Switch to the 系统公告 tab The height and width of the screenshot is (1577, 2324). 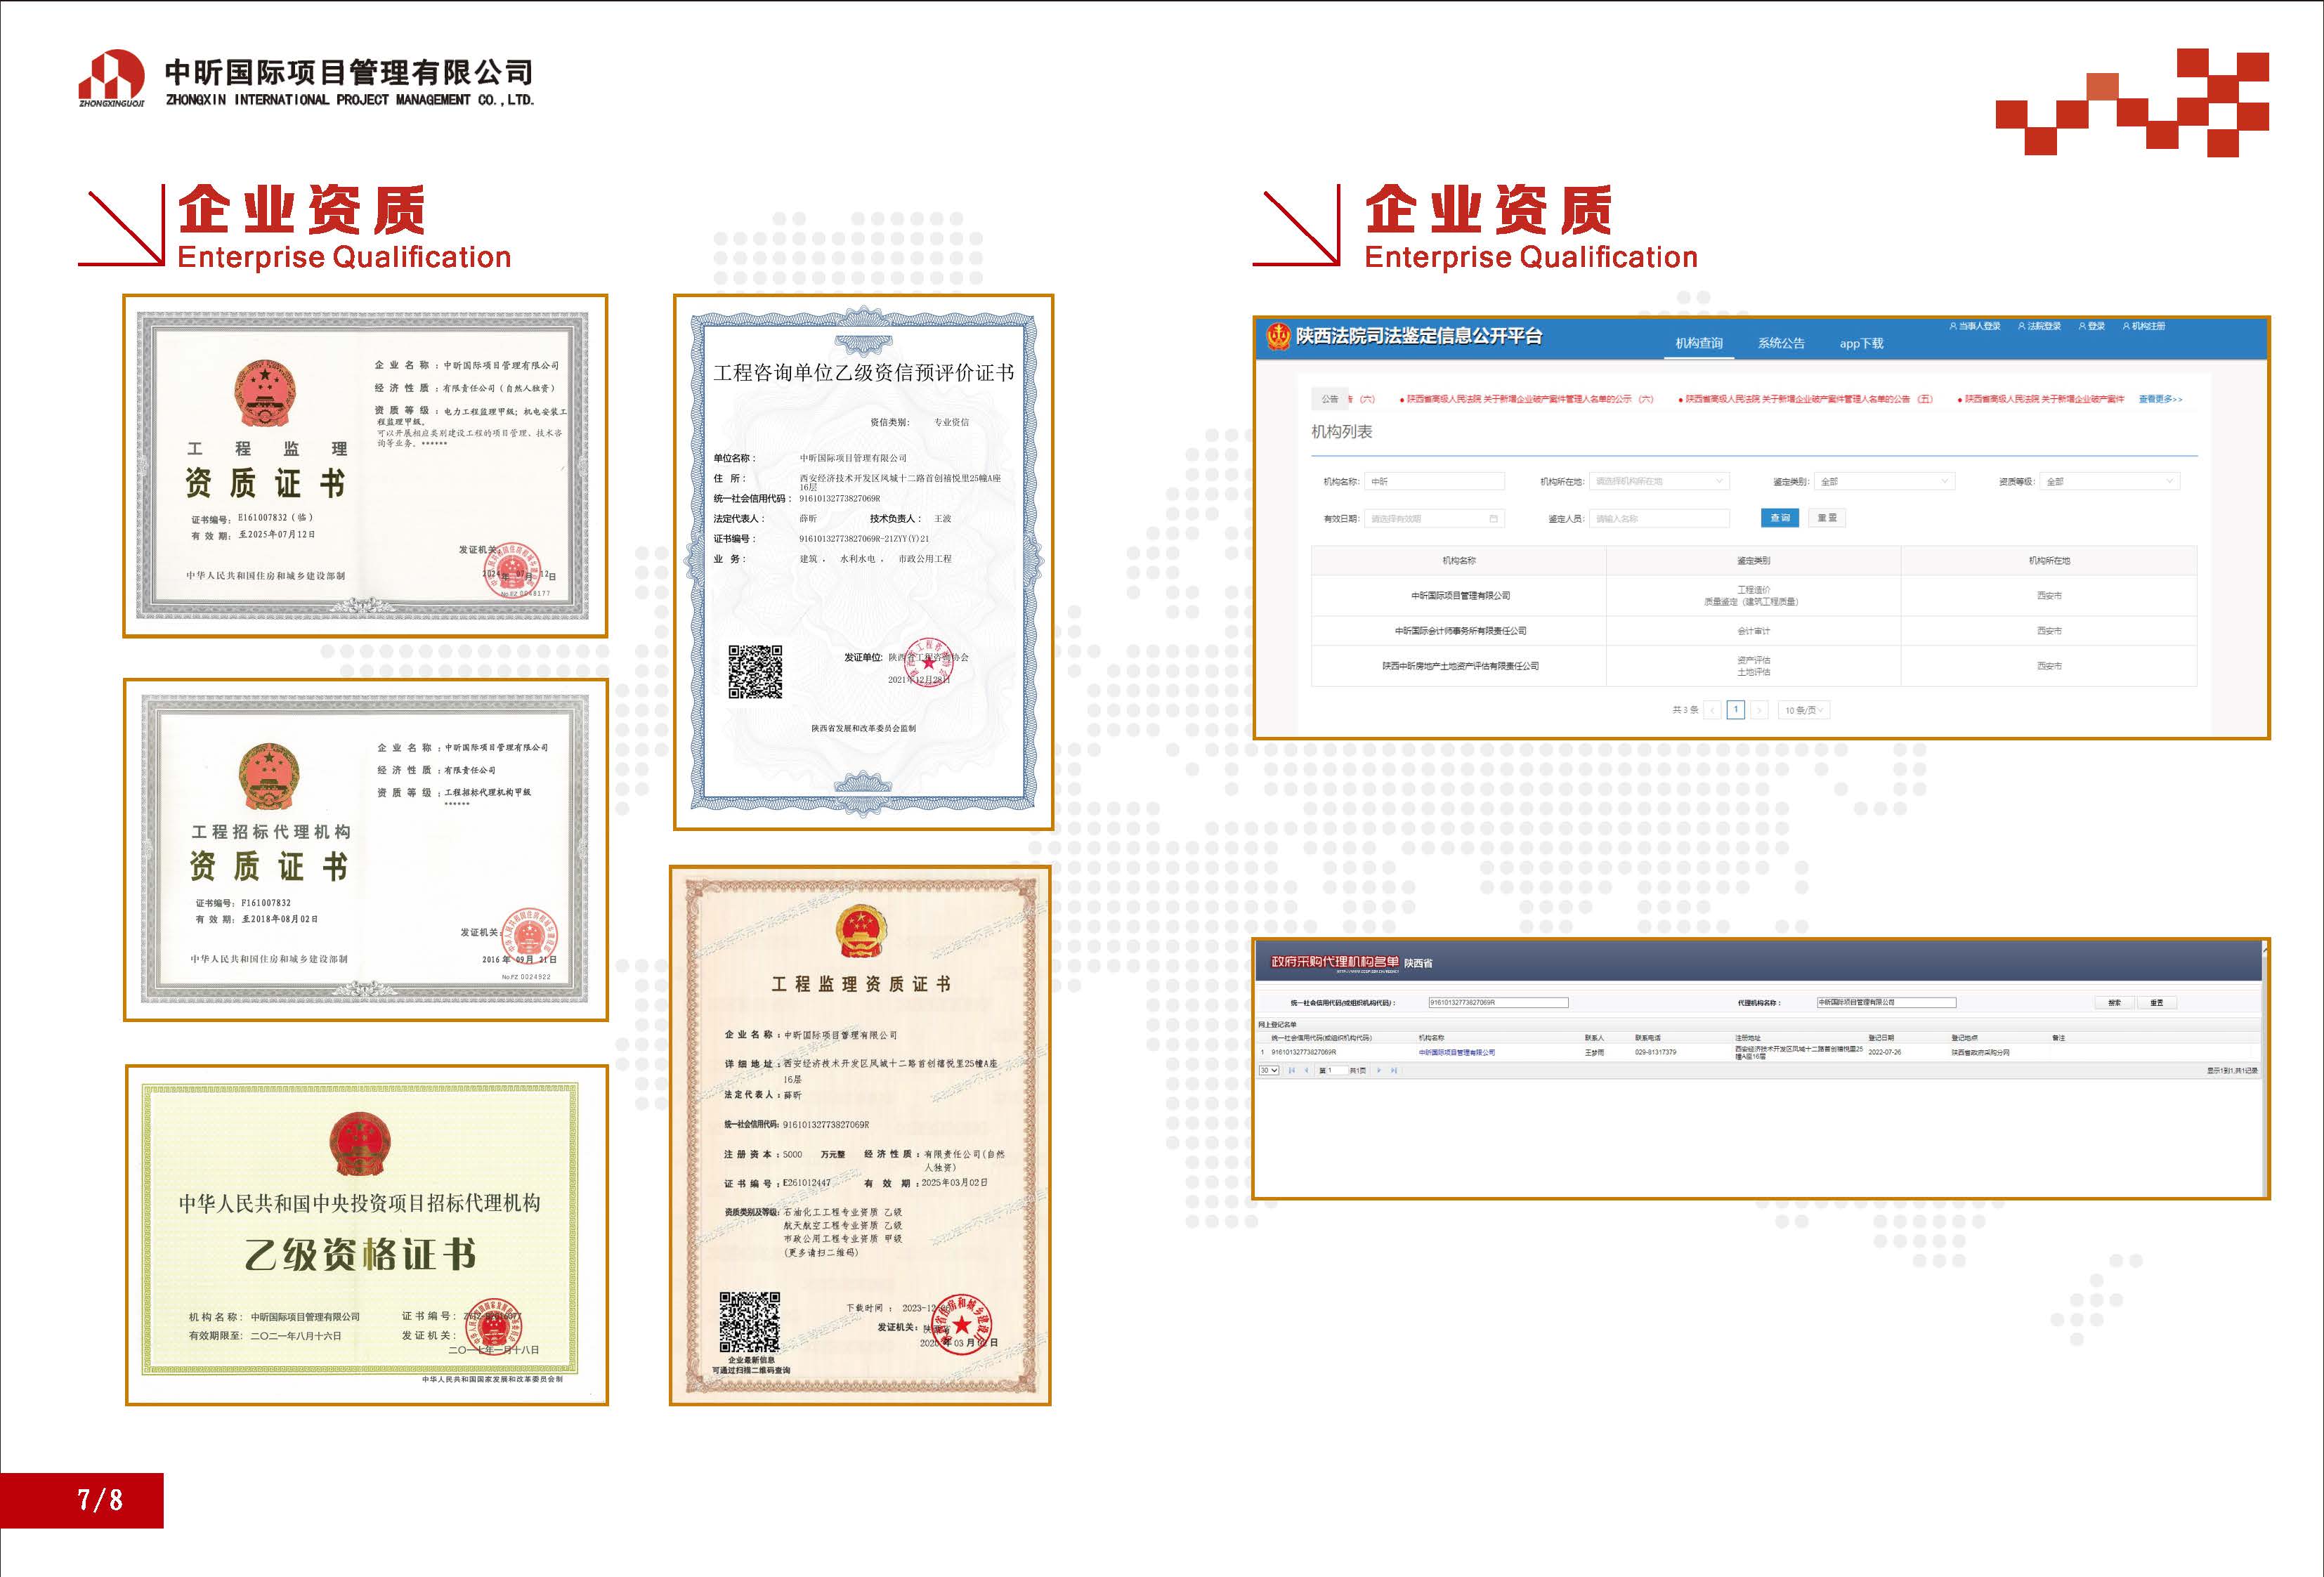click(x=1781, y=343)
